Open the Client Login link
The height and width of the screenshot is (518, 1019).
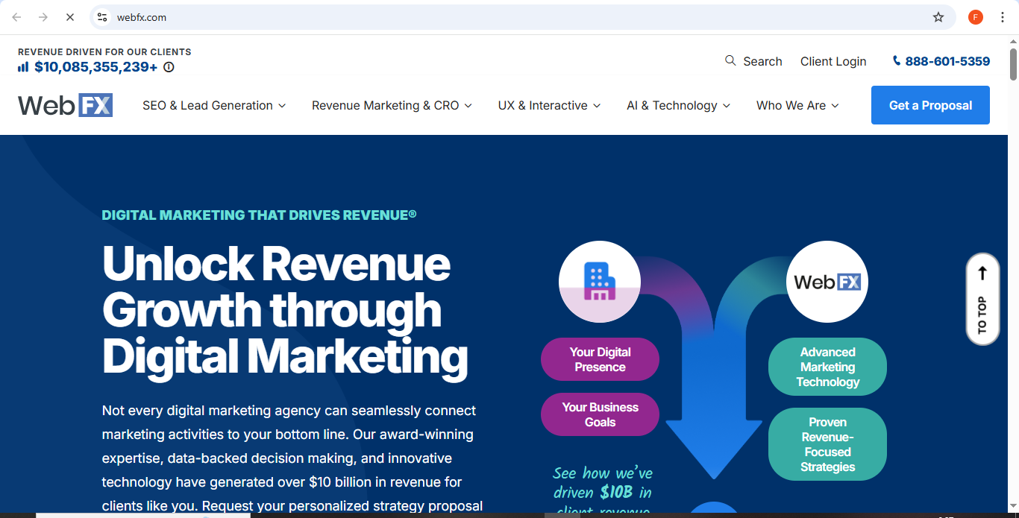[833, 61]
